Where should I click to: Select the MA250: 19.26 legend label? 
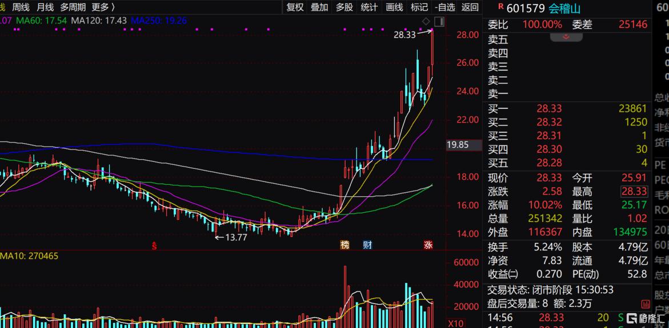click(159, 20)
